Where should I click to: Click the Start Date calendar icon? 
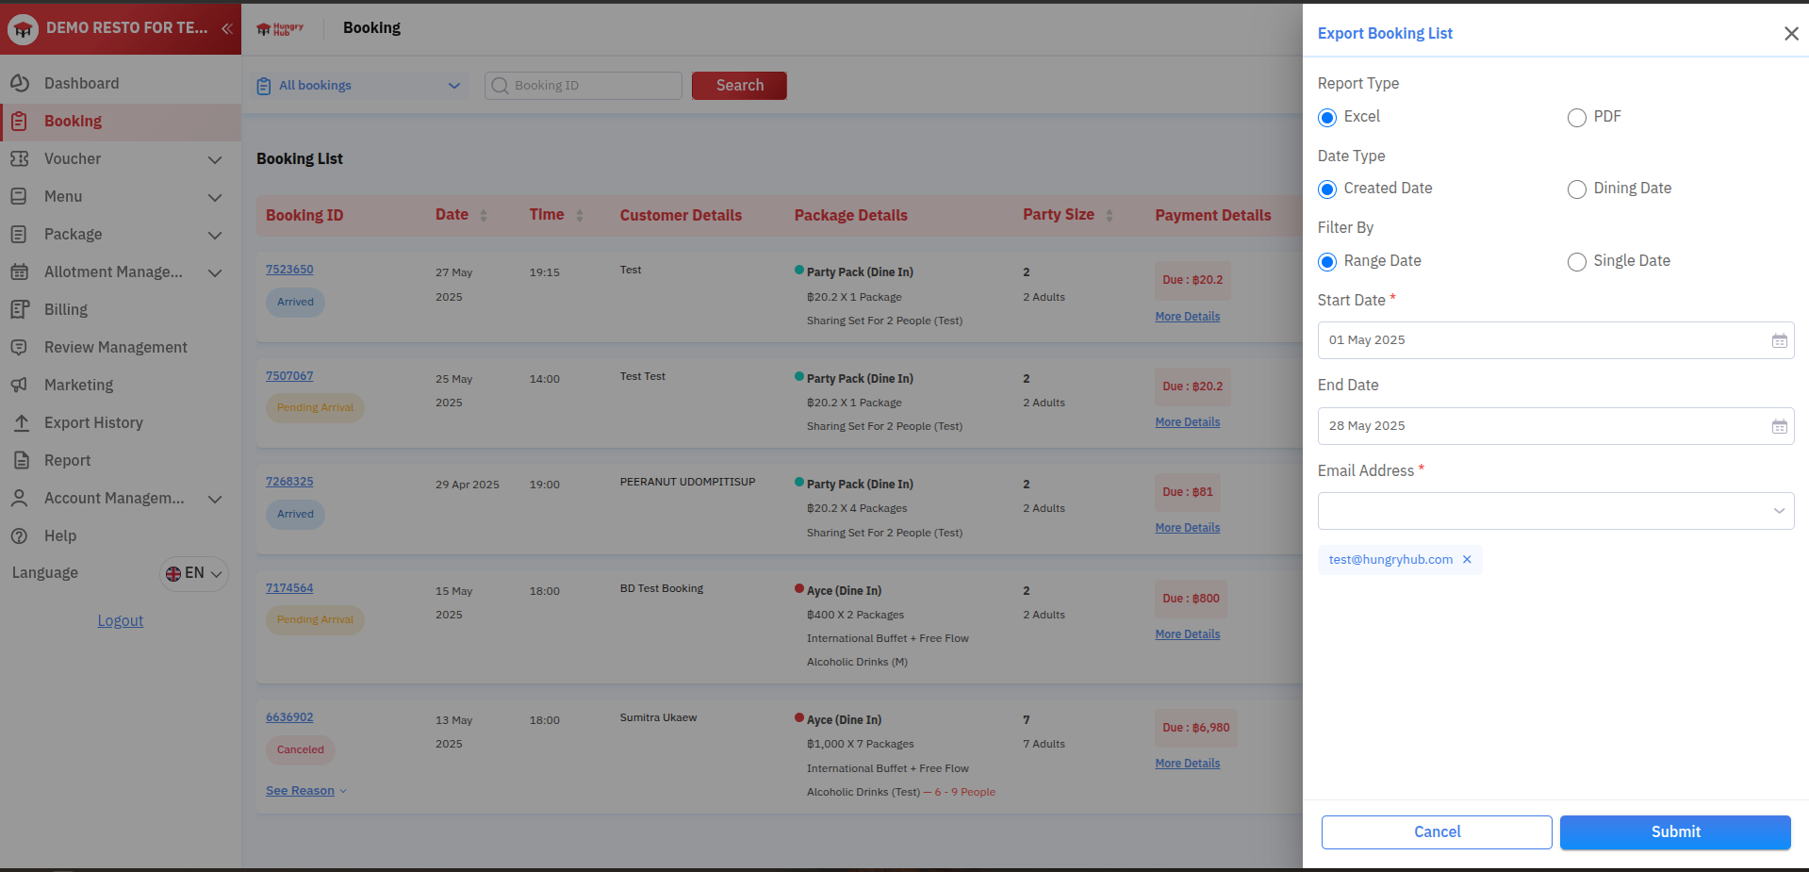pos(1779,340)
